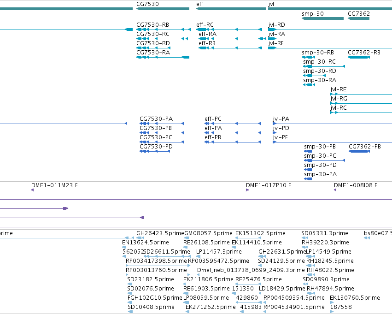Select smp-30-PB protein
Screen dimensions: 392x314
(308, 151)
